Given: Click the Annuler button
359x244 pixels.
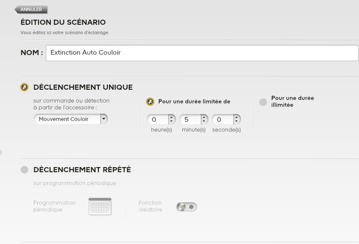Looking at the screenshot, I should pos(31,9).
